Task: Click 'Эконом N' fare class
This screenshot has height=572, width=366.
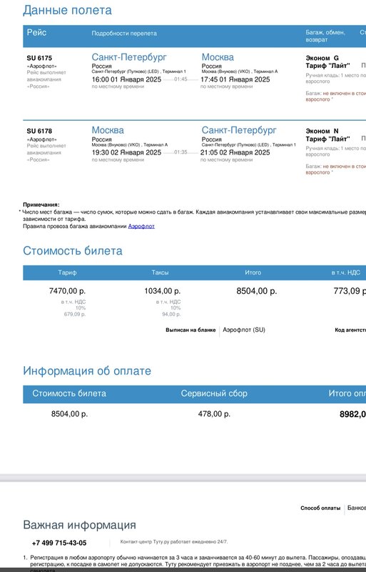Action: [x=322, y=131]
